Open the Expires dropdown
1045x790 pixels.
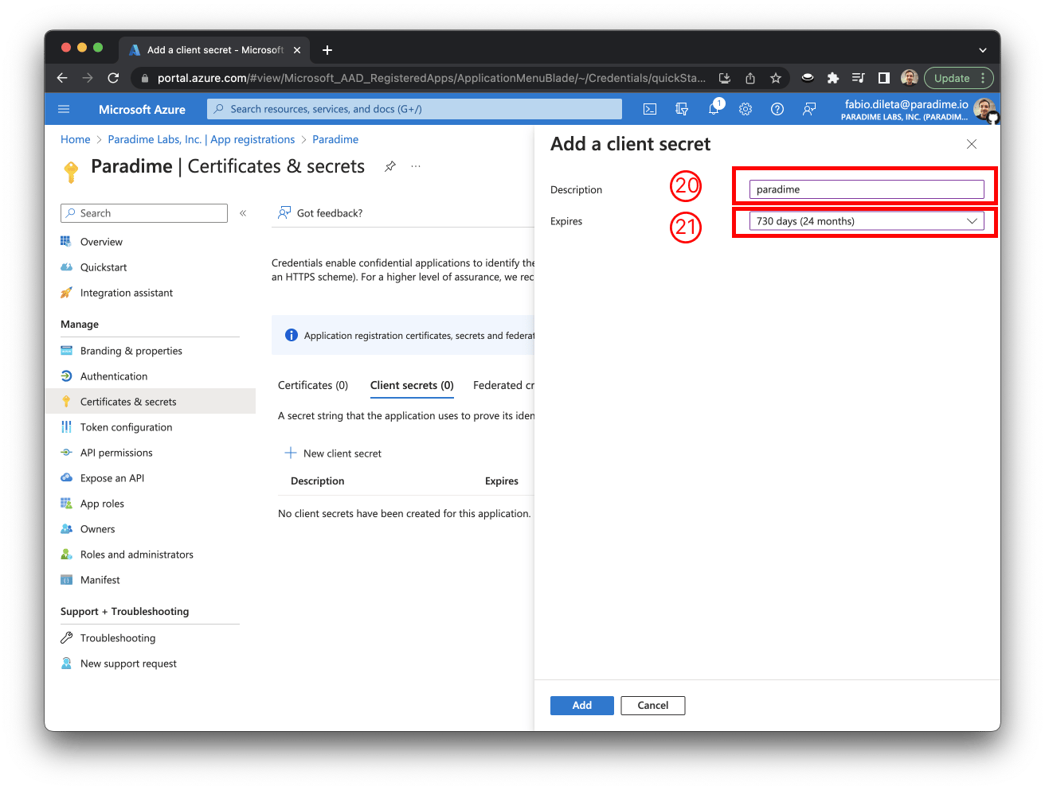(867, 221)
